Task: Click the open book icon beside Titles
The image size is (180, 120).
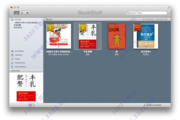Action: click(x=12, y=19)
